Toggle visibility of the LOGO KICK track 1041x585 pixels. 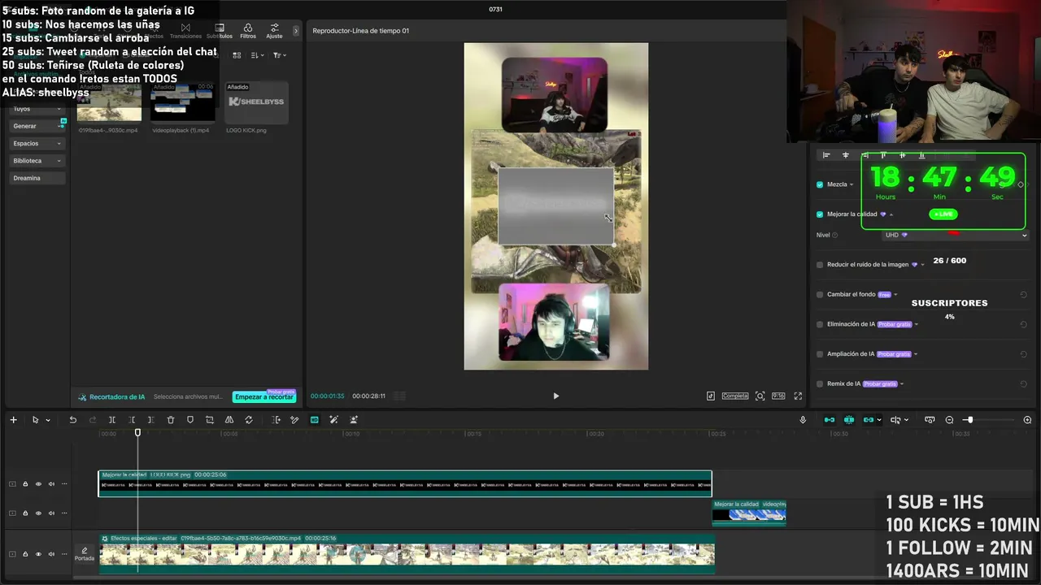[38, 484]
